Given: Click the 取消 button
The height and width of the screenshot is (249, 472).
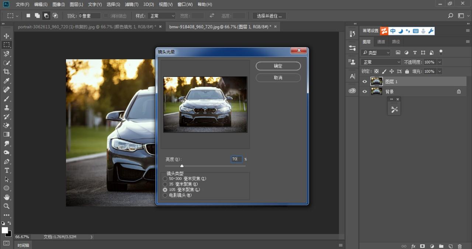Looking at the screenshot, I should [x=278, y=78].
